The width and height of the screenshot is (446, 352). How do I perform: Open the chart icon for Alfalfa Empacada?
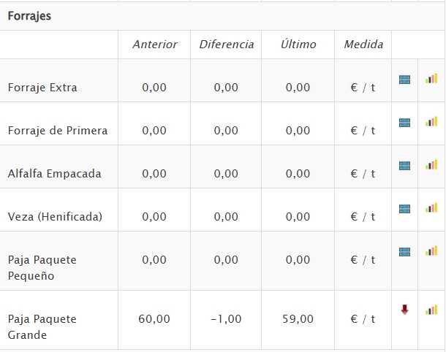[x=431, y=164]
